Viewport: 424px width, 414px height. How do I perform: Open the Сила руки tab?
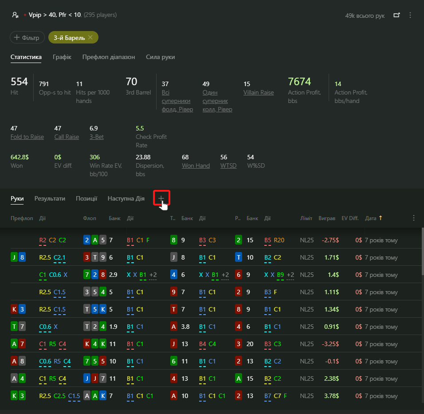click(x=161, y=57)
